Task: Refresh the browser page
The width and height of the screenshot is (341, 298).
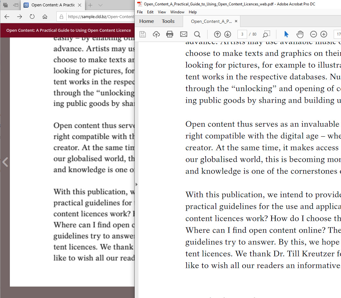Action: [x=32, y=17]
